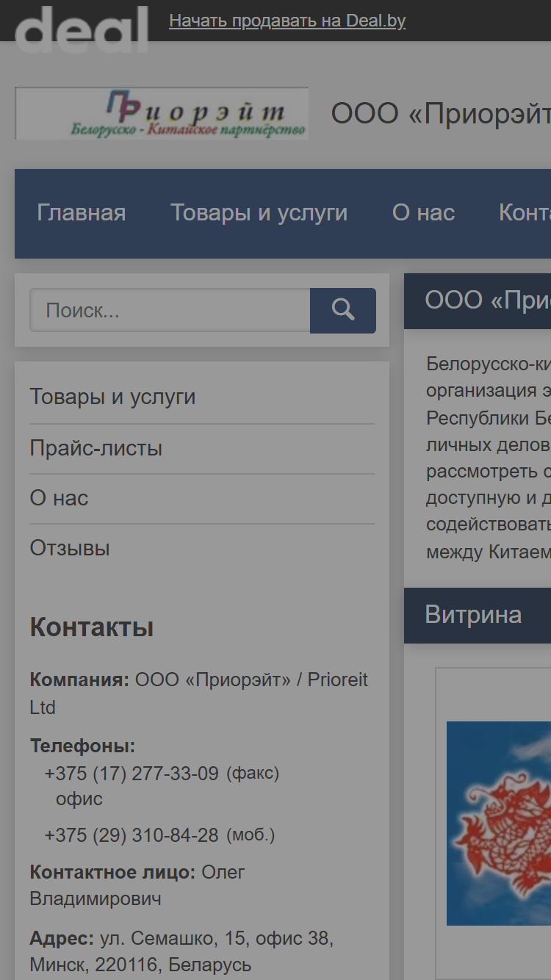Click mobile number +375 (29) 310-84-28
551x980 pixels.
coord(132,835)
